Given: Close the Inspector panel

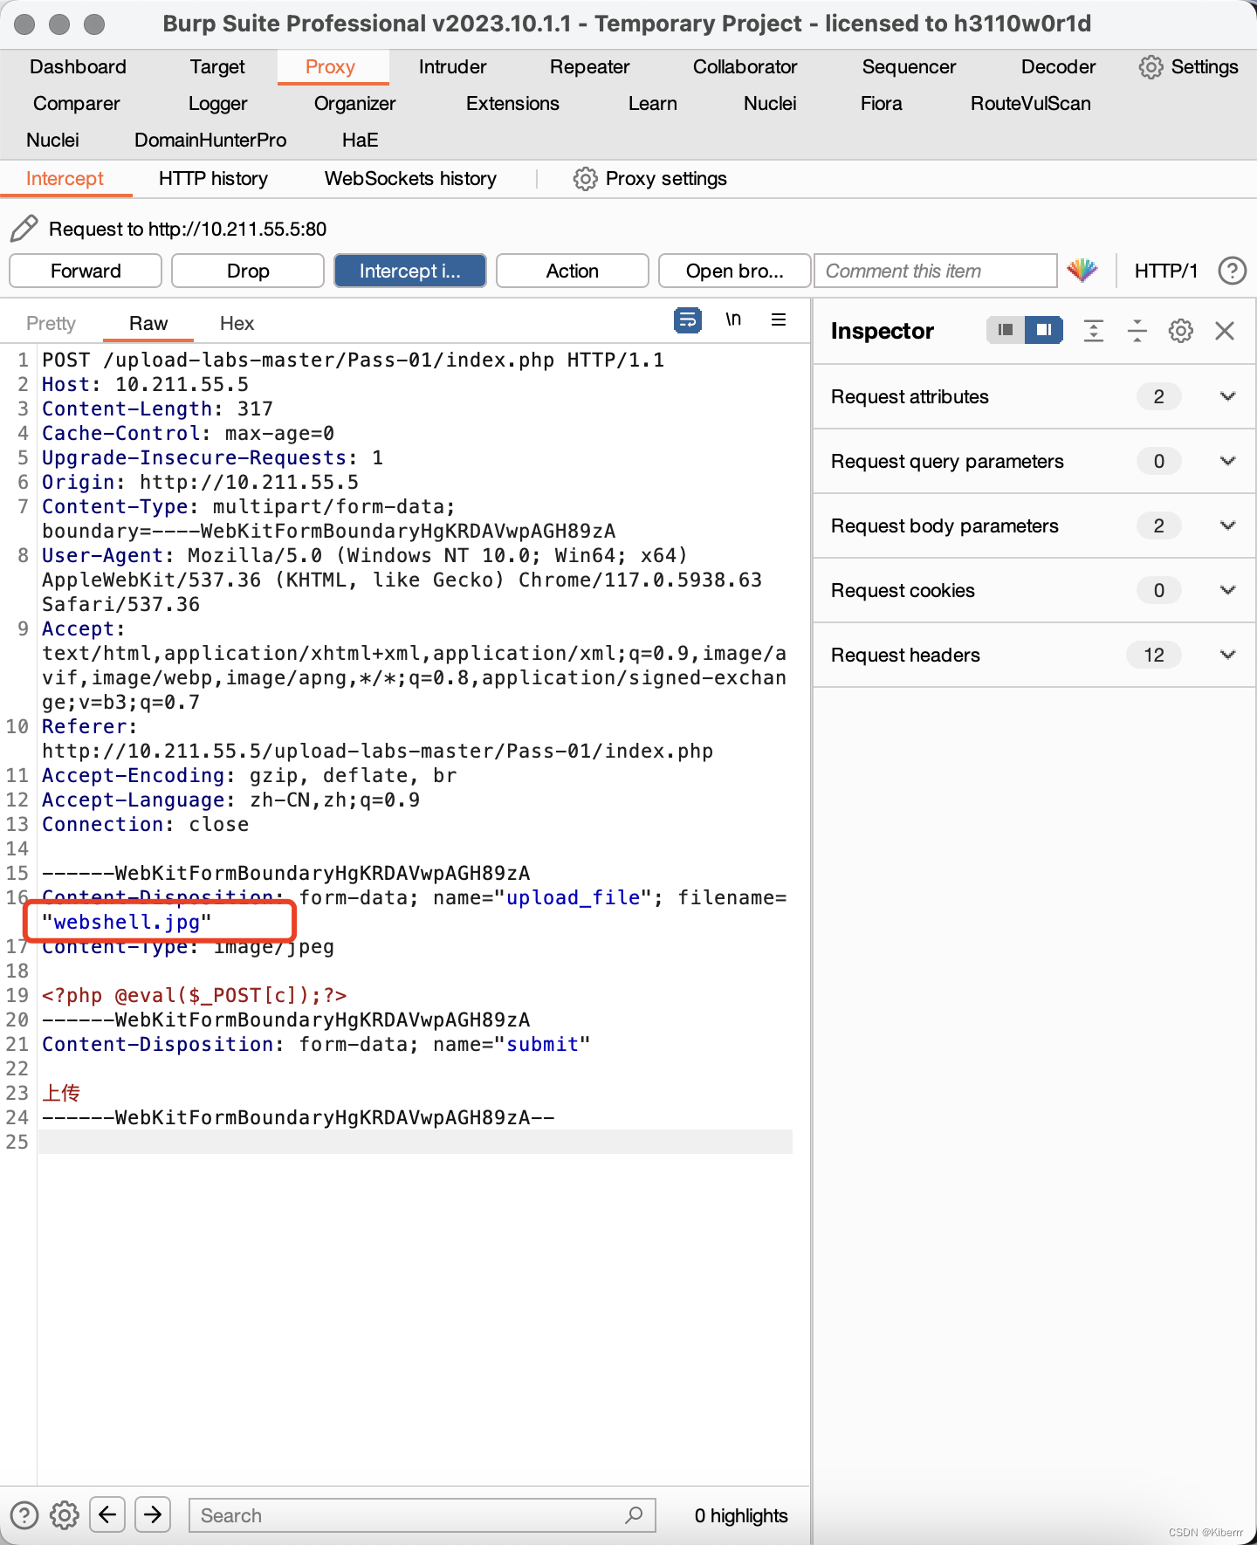Looking at the screenshot, I should tap(1225, 331).
